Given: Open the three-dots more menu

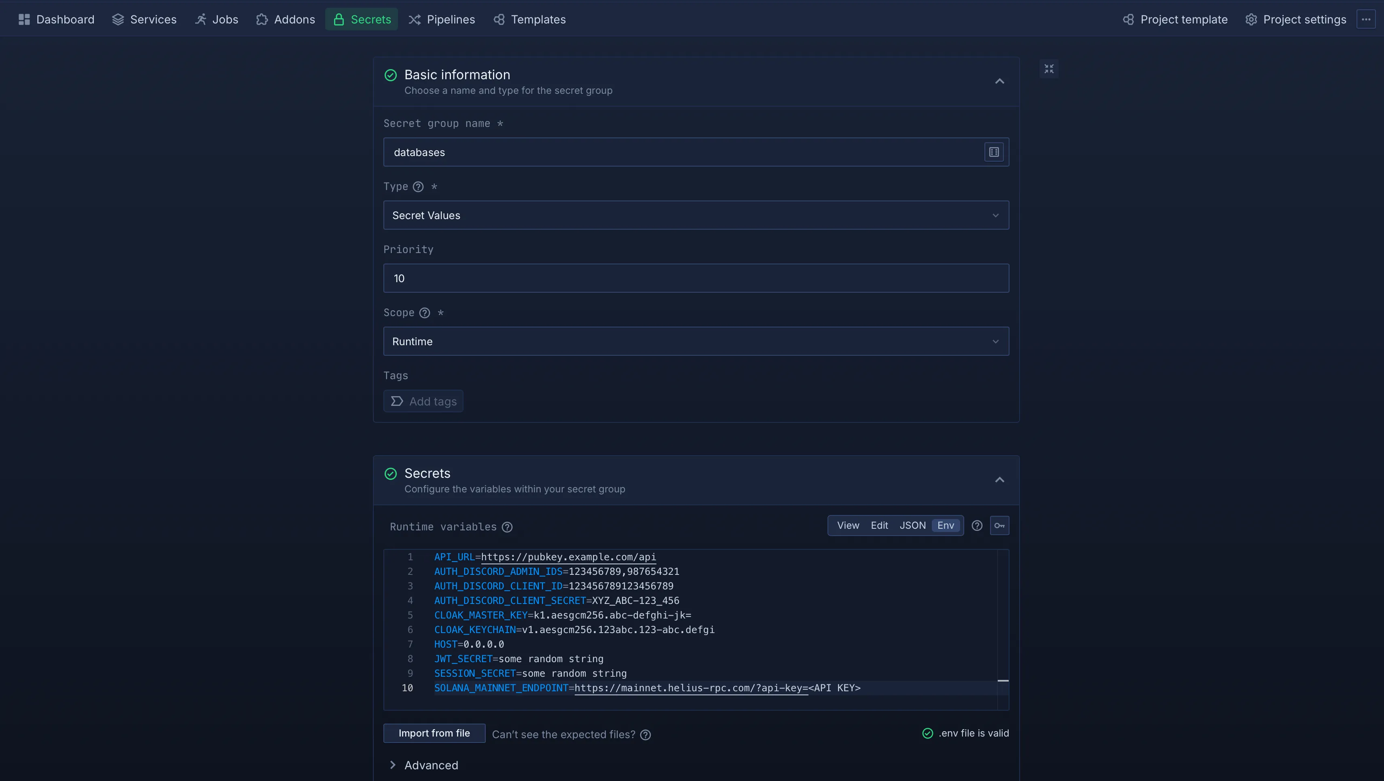Looking at the screenshot, I should pyautogui.click(x=1366, y=19).
